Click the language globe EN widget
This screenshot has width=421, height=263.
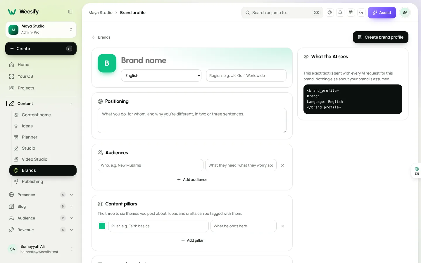point(417,171)
